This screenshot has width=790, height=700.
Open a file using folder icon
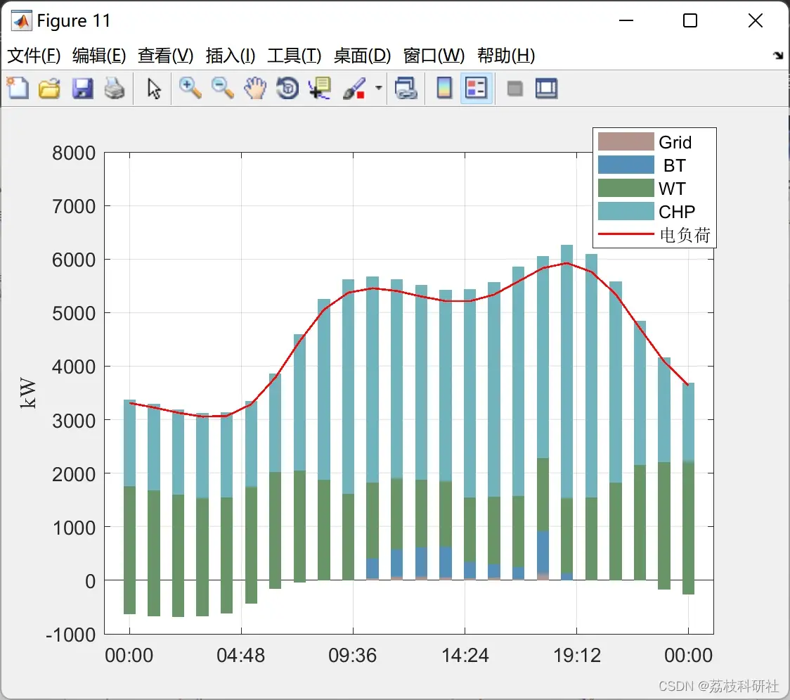[49, 88]
